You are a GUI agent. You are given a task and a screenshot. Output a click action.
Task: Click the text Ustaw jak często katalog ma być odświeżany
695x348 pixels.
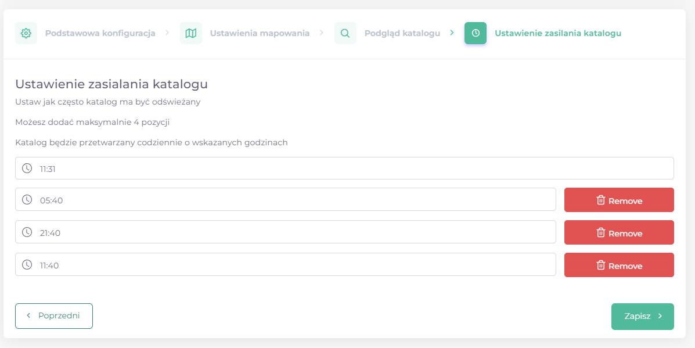click(x=108, y=102)
